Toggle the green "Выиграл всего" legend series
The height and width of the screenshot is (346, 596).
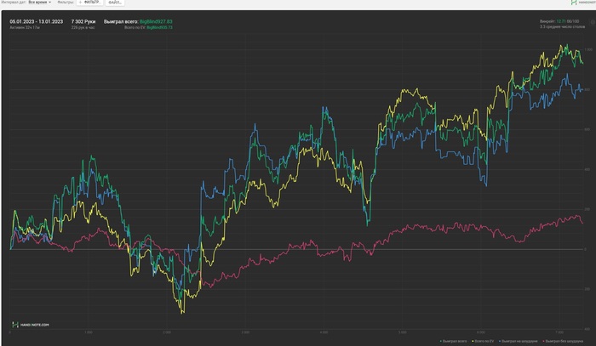[x=454, y=342]
